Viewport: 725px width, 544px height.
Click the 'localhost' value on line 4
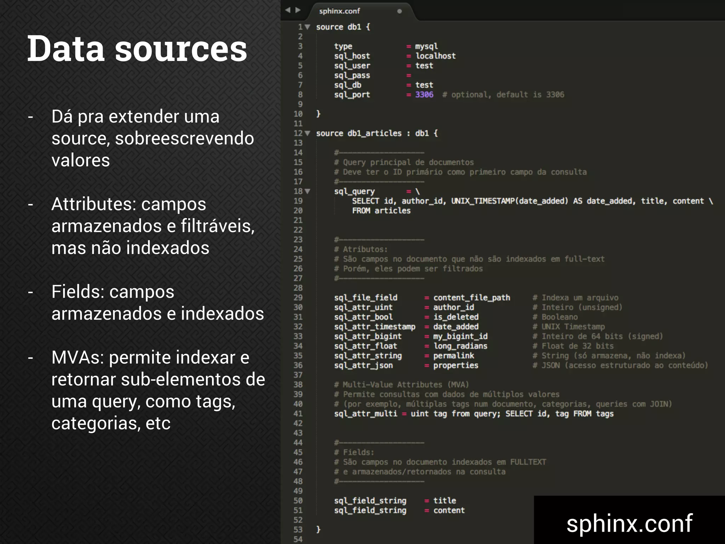435,56
